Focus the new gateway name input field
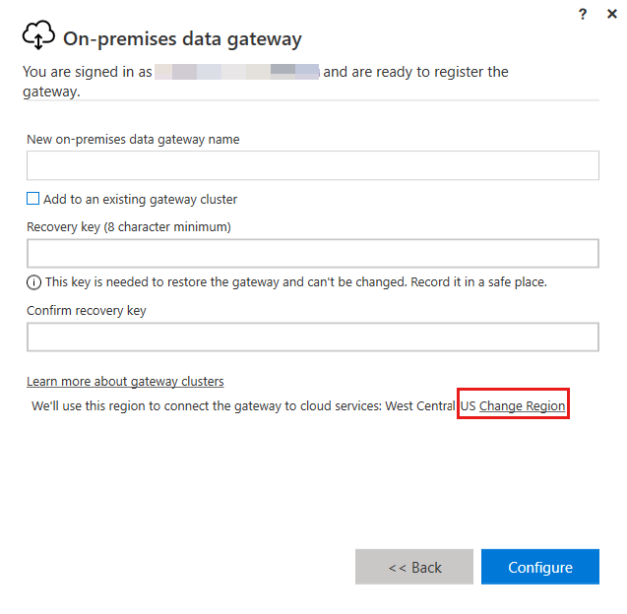Screen dimensions: 627x614 (312, 165)
